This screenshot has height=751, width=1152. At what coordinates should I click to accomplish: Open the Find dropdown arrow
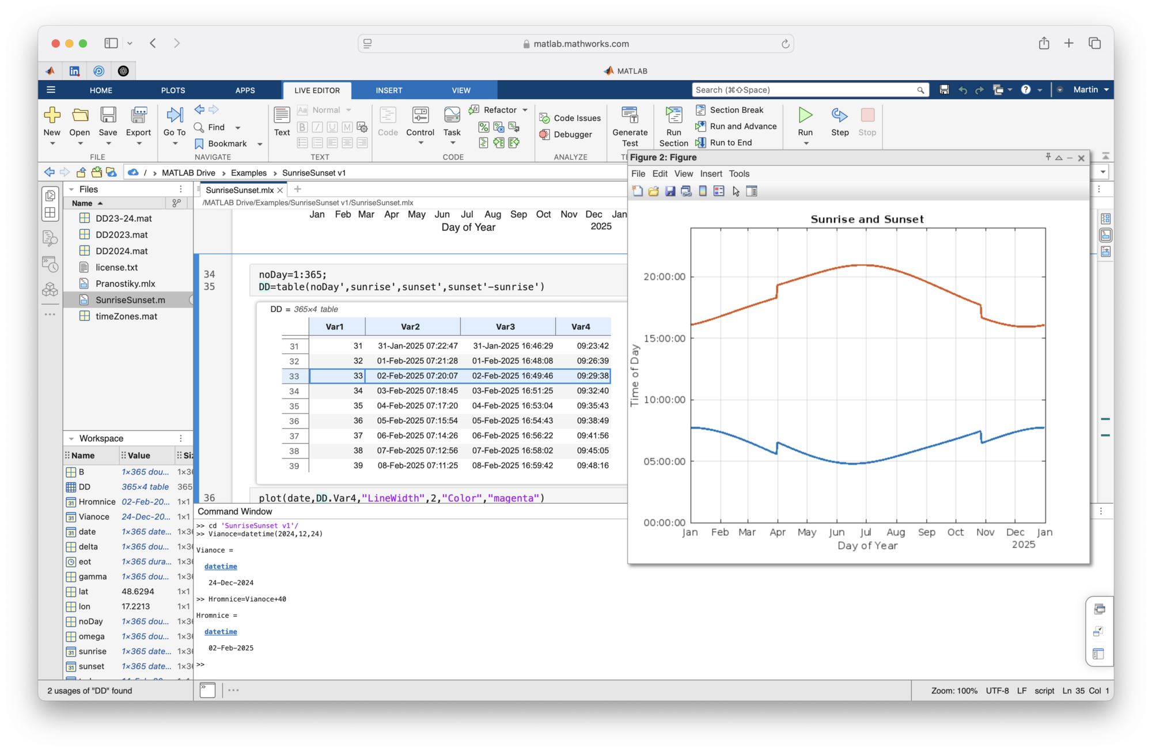tap(238, 128)
